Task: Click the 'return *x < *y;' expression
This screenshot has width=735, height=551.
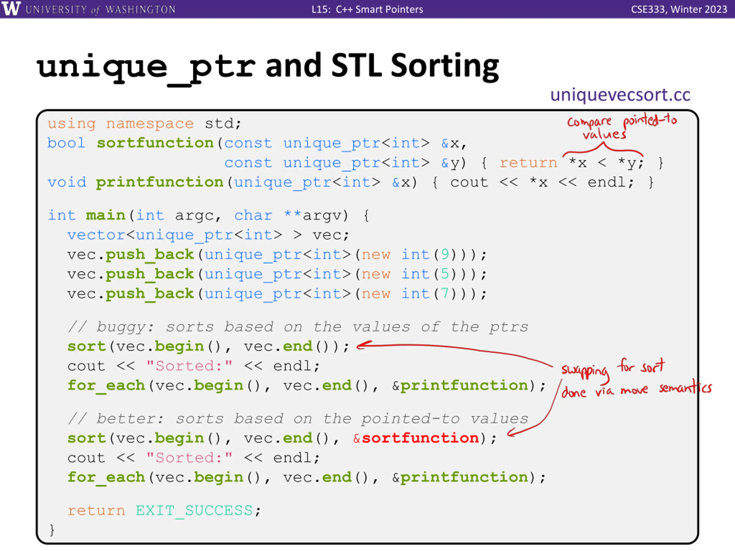Action: coord(572,163)
